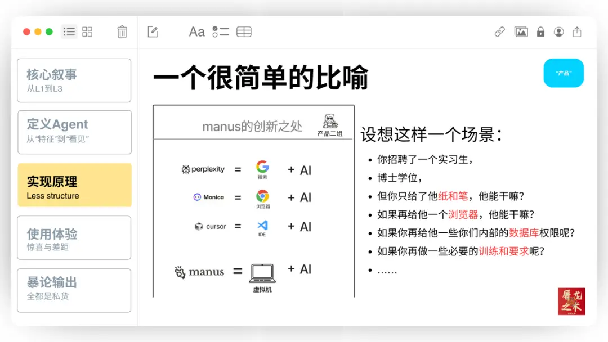Select the highlighted "实现原理" note
This screenshot has width=608, height=342.
pyautogui.click(x=74, y=184)
